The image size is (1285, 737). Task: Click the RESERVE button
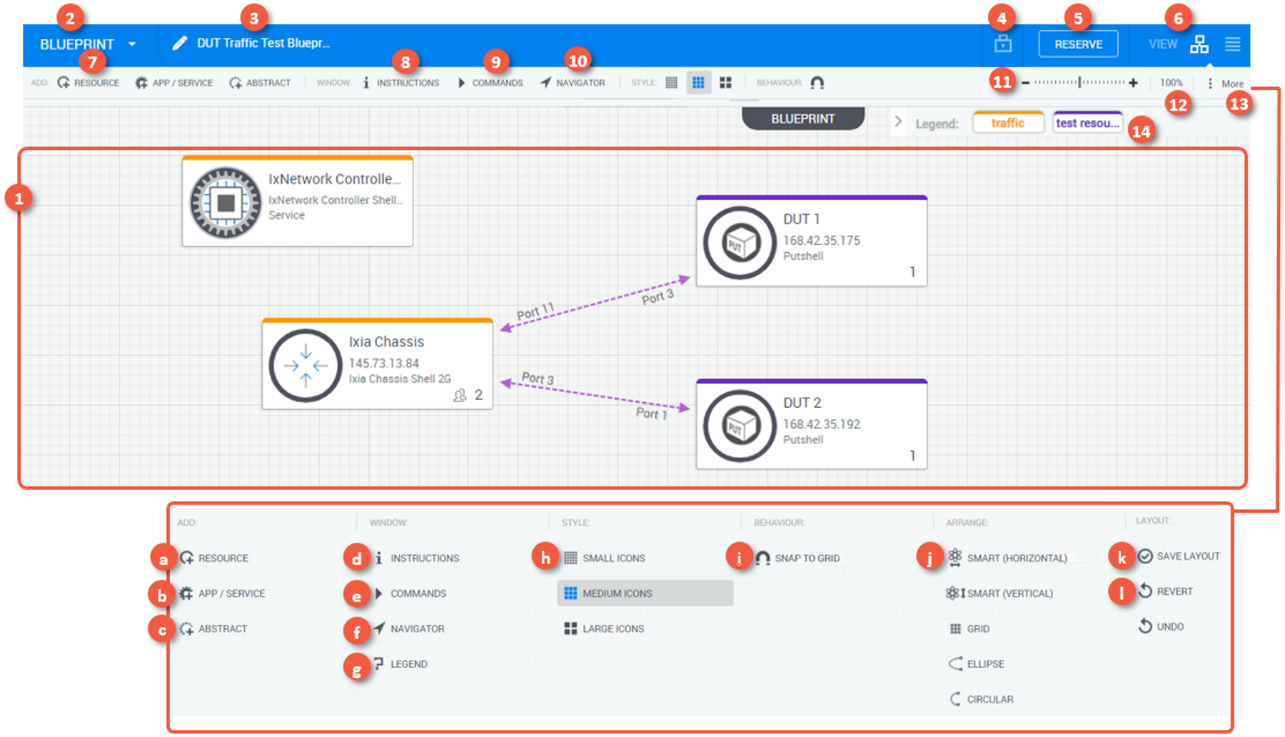click(1077, 44)
